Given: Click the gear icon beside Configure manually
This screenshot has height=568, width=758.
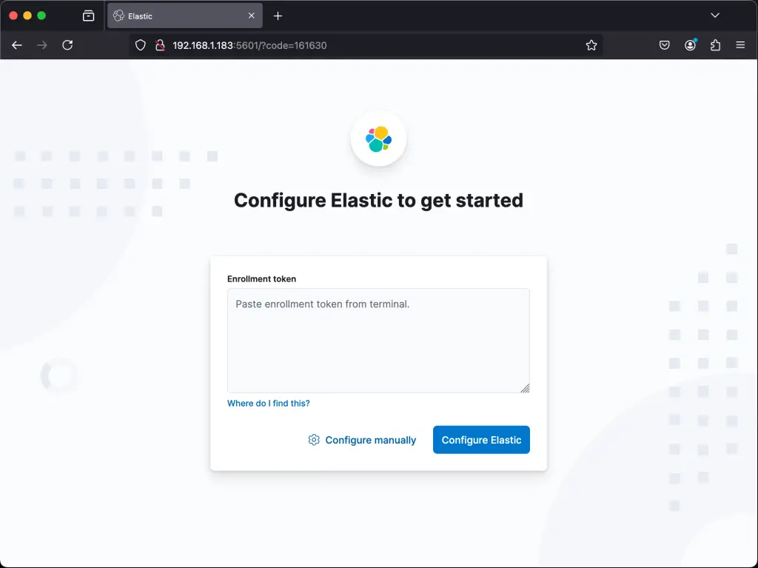Looking at the screenshot, I should pyautogui.click(x=314, y=439).
